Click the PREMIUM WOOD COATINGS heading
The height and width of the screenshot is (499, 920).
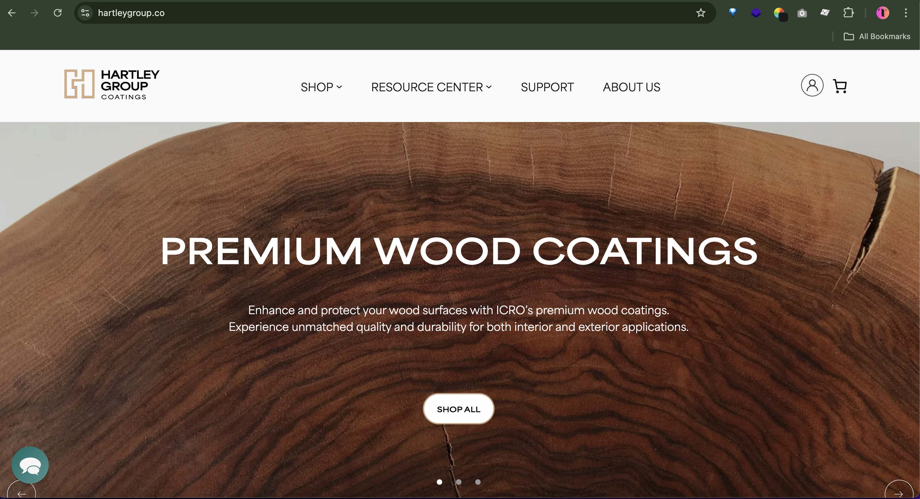pos(459,251)
